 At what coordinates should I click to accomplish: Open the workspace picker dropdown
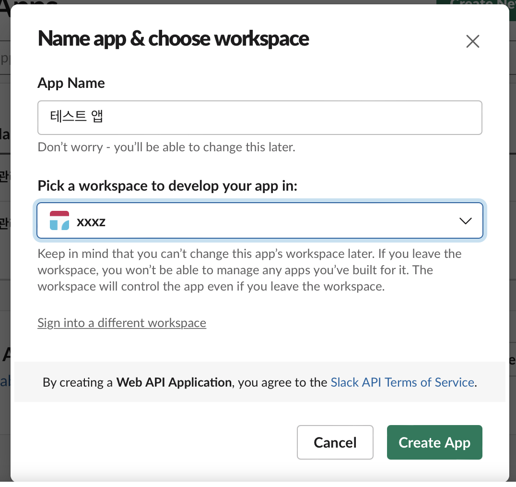pyautogui.click(x=259, y=220)
